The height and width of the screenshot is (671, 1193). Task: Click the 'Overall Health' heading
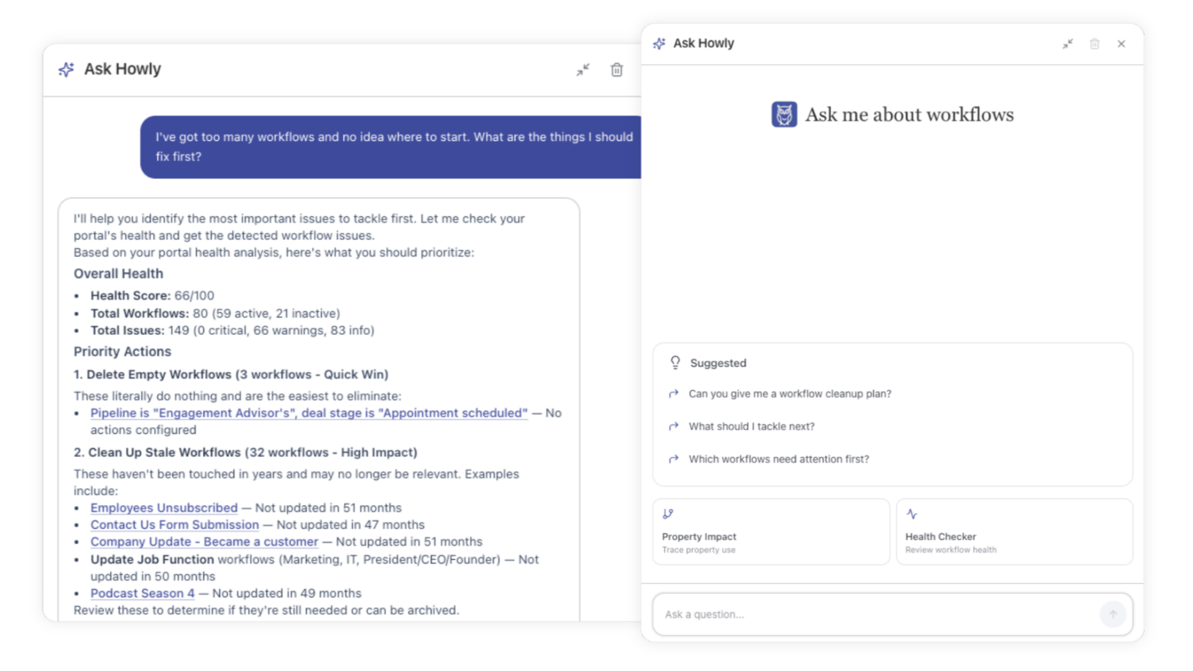pyautogui.click(x=118, y=273)
